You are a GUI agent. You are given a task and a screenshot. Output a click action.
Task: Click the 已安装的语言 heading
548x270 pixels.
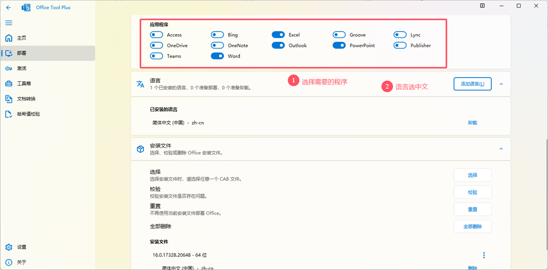[164, 109]
